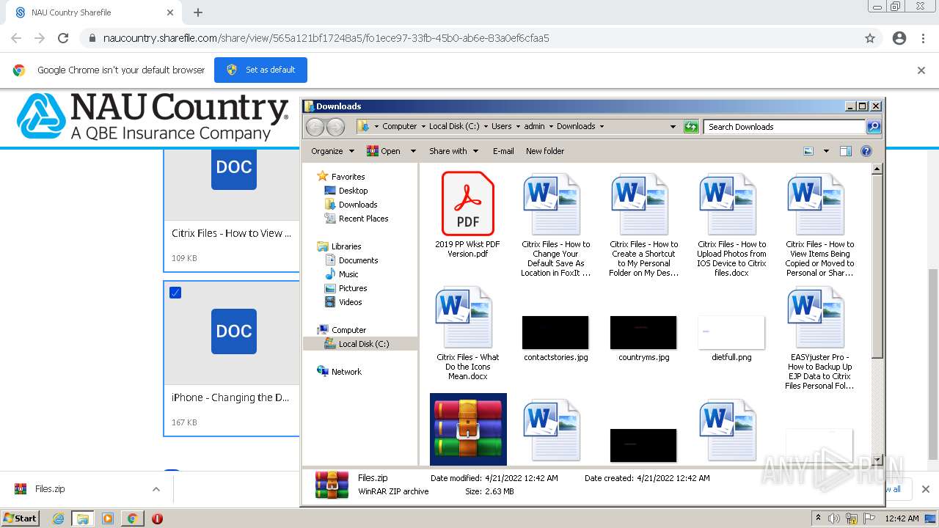939x528 pixels.
Task: Select countryms.jpg thumbnail
Action: click(643, 332)
